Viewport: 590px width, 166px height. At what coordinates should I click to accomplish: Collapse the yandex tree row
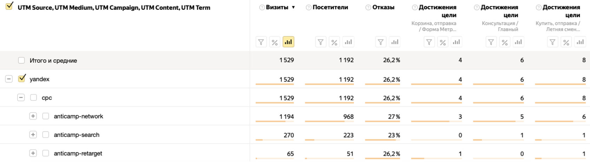(x=9, y=79)
